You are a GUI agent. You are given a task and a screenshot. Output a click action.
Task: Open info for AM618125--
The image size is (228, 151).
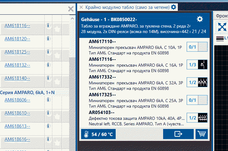[48, 52]
